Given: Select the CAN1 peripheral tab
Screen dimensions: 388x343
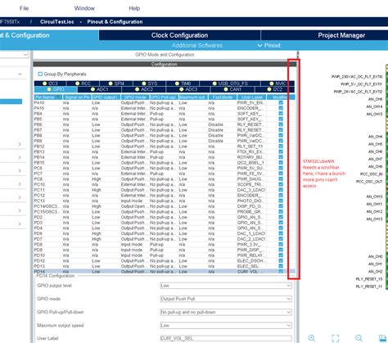Looking at the screenshot, I should pyautogui.click(x=232, y=89).
